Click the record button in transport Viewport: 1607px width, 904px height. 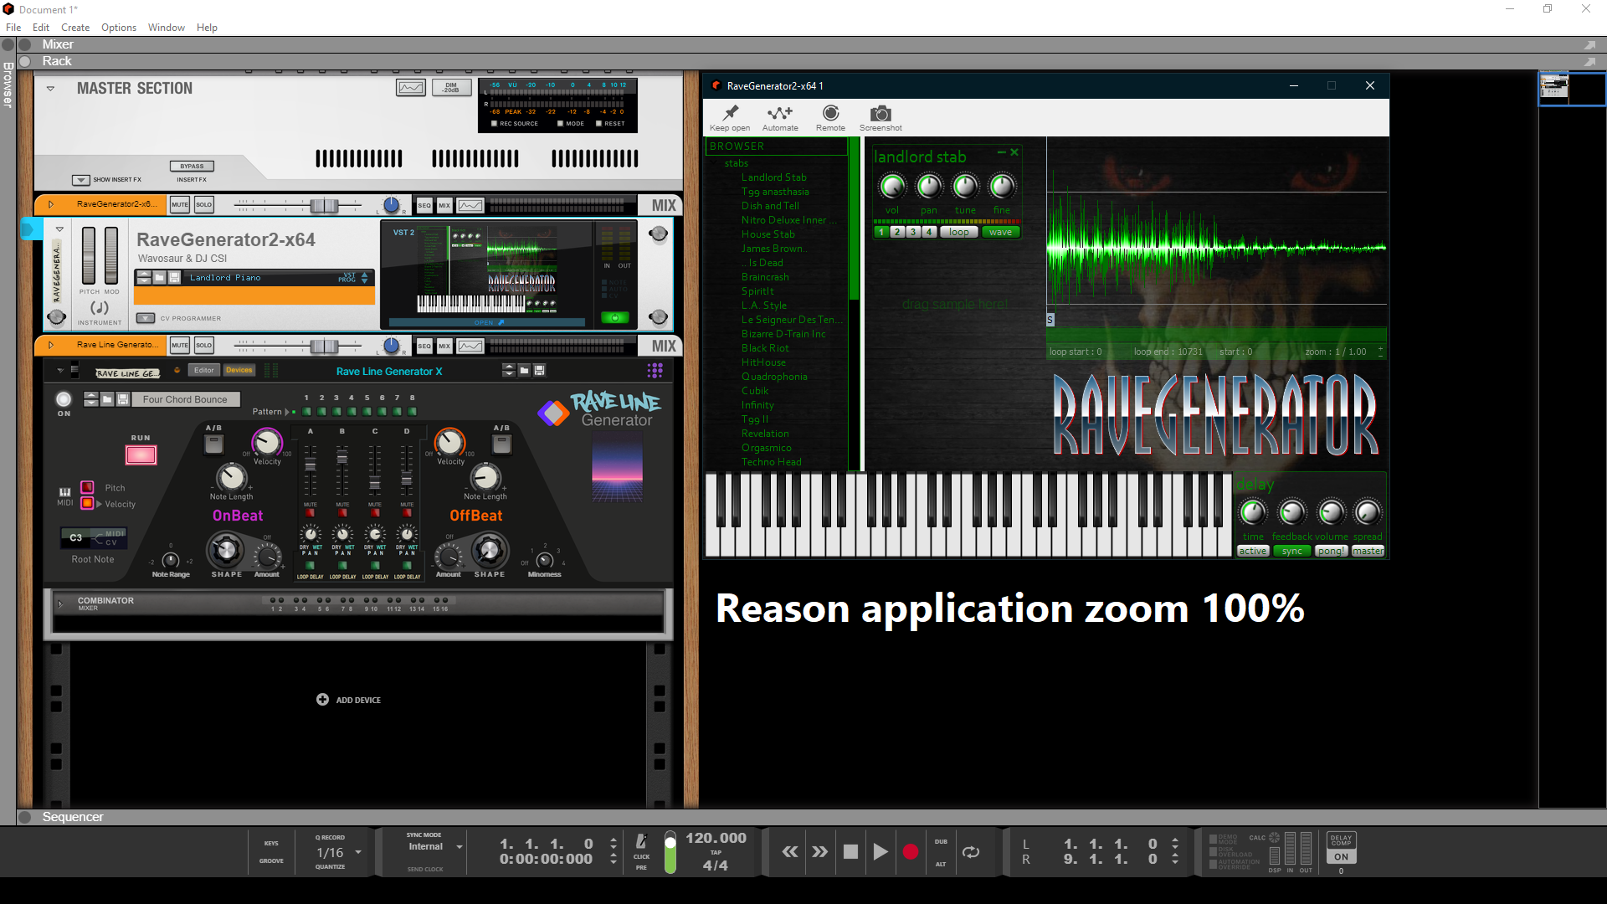[x=911, y=852]
